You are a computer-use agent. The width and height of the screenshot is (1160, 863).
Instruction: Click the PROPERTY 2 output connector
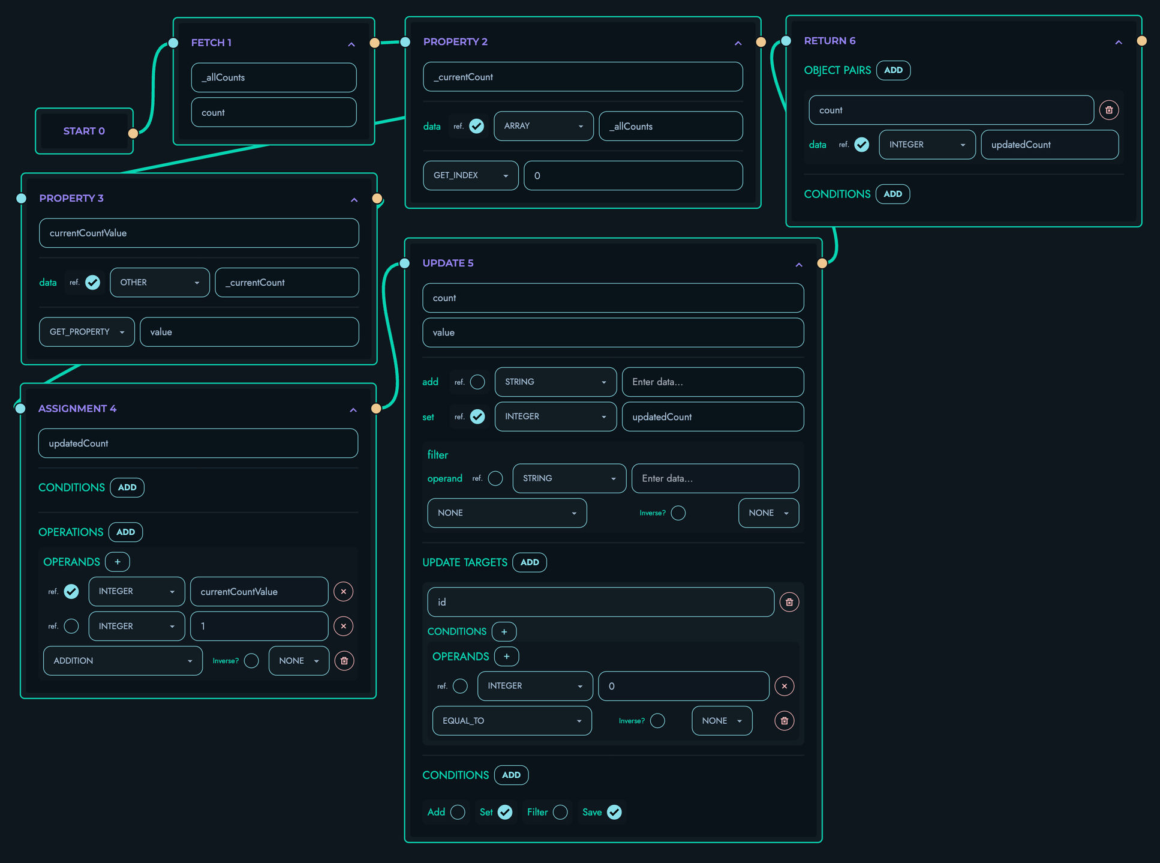tap(761, 42)
